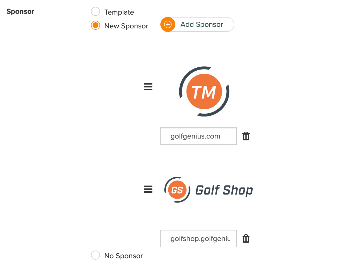Image resolution: width=341 pixels, height=267 pixels.
Task: Click the bold Sponsor section heading
Action: pos(20,11)
